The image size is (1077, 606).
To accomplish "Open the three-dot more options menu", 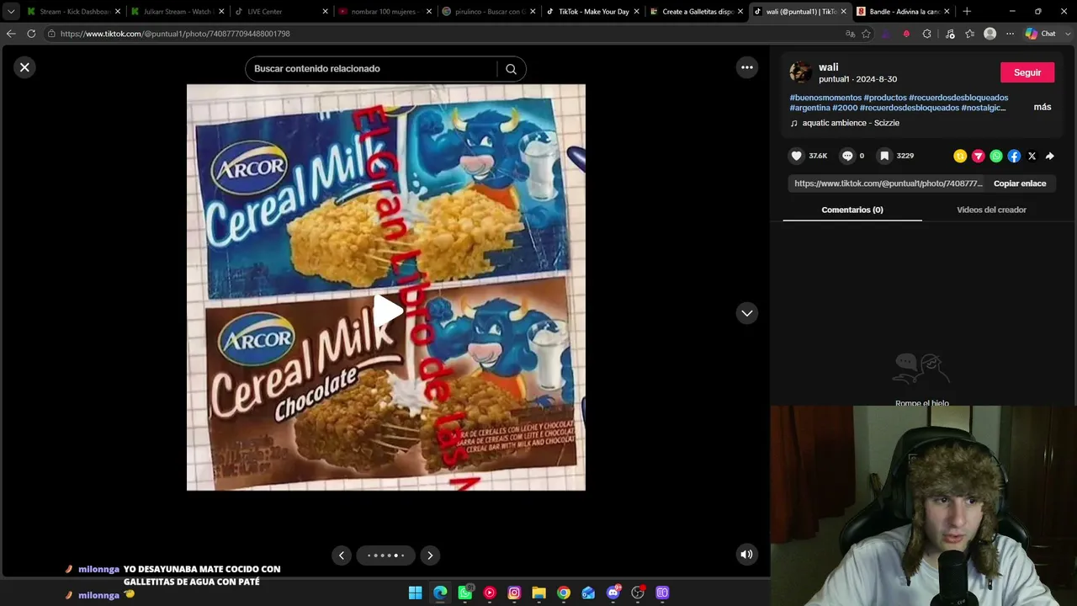I will pos(747,67).
